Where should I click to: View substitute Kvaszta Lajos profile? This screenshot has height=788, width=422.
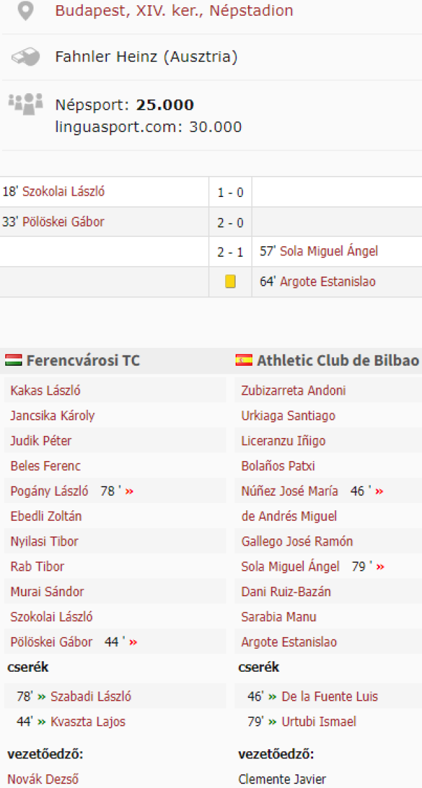(x=88, y=722)
